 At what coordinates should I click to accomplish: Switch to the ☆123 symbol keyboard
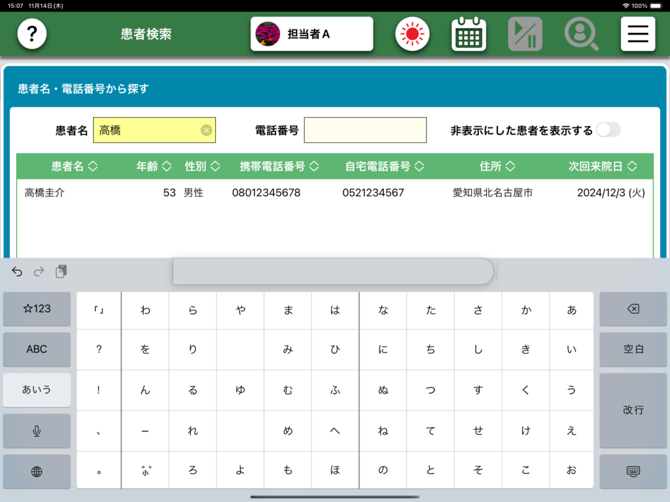37,309
